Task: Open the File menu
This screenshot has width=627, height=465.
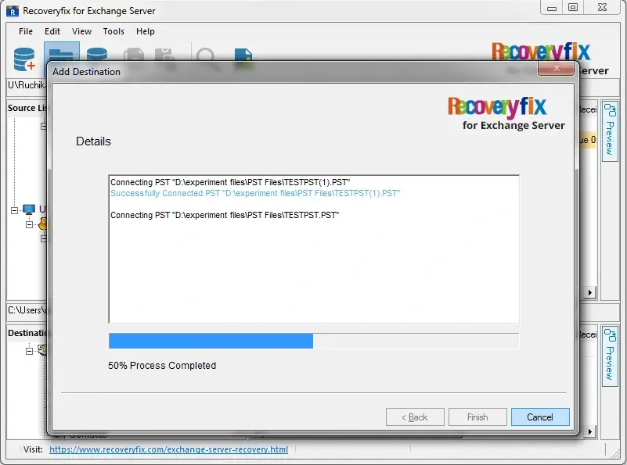Action: point(26,31)
